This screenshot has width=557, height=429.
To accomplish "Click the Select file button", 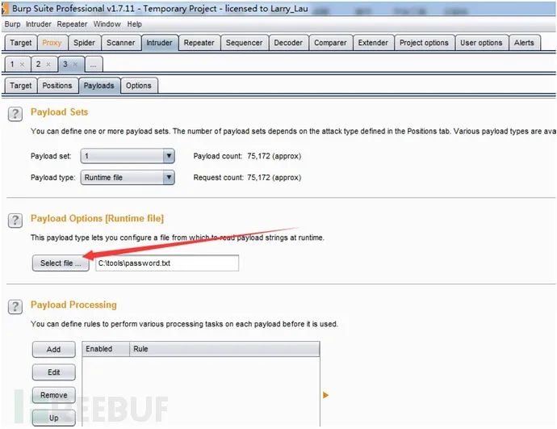I will coord(61,263).
